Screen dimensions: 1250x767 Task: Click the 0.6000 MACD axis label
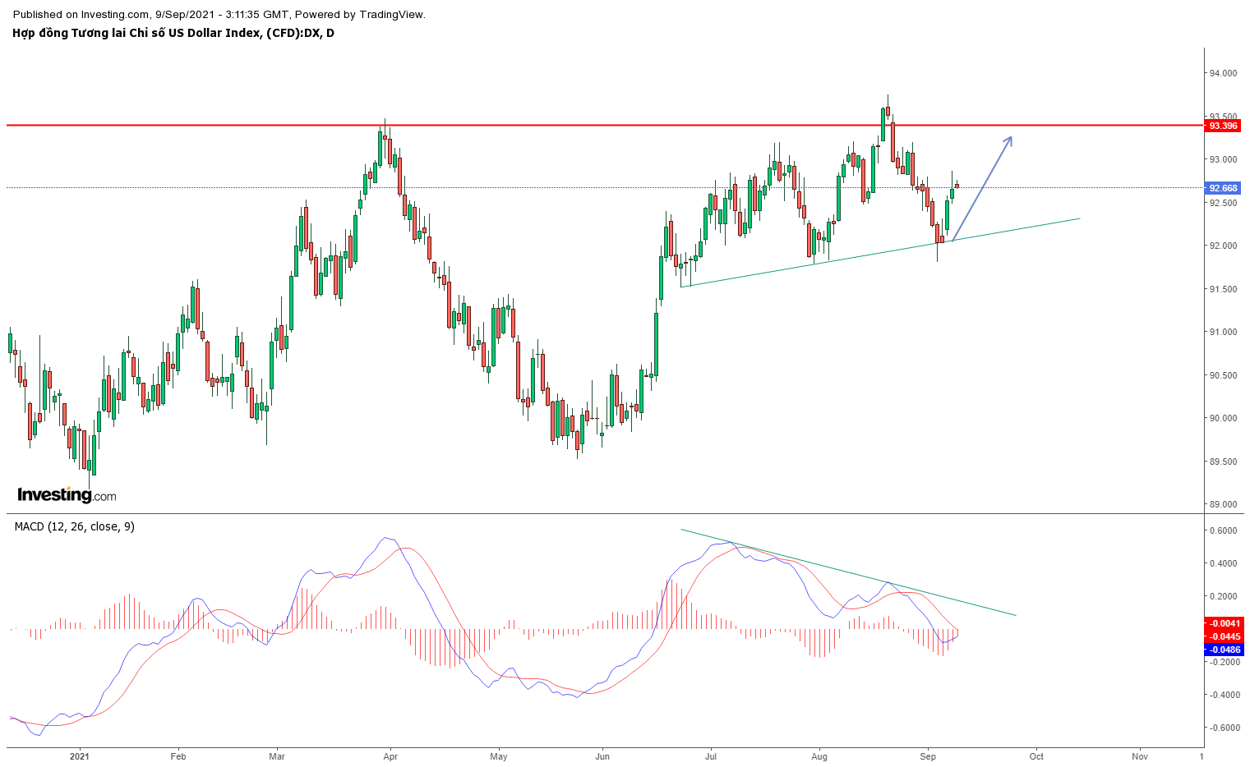[x=1223, y=530]
